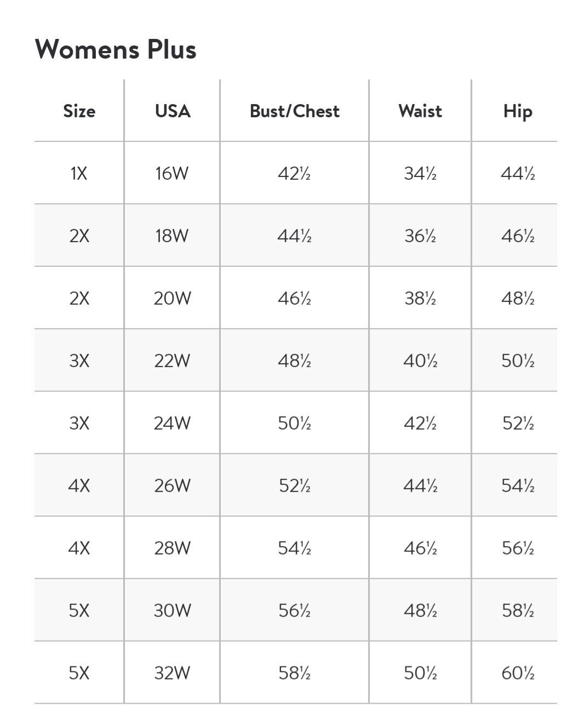Click the 18W USA size cell
The width and height of the screenshot is (583, 719).
coord(172,236)
